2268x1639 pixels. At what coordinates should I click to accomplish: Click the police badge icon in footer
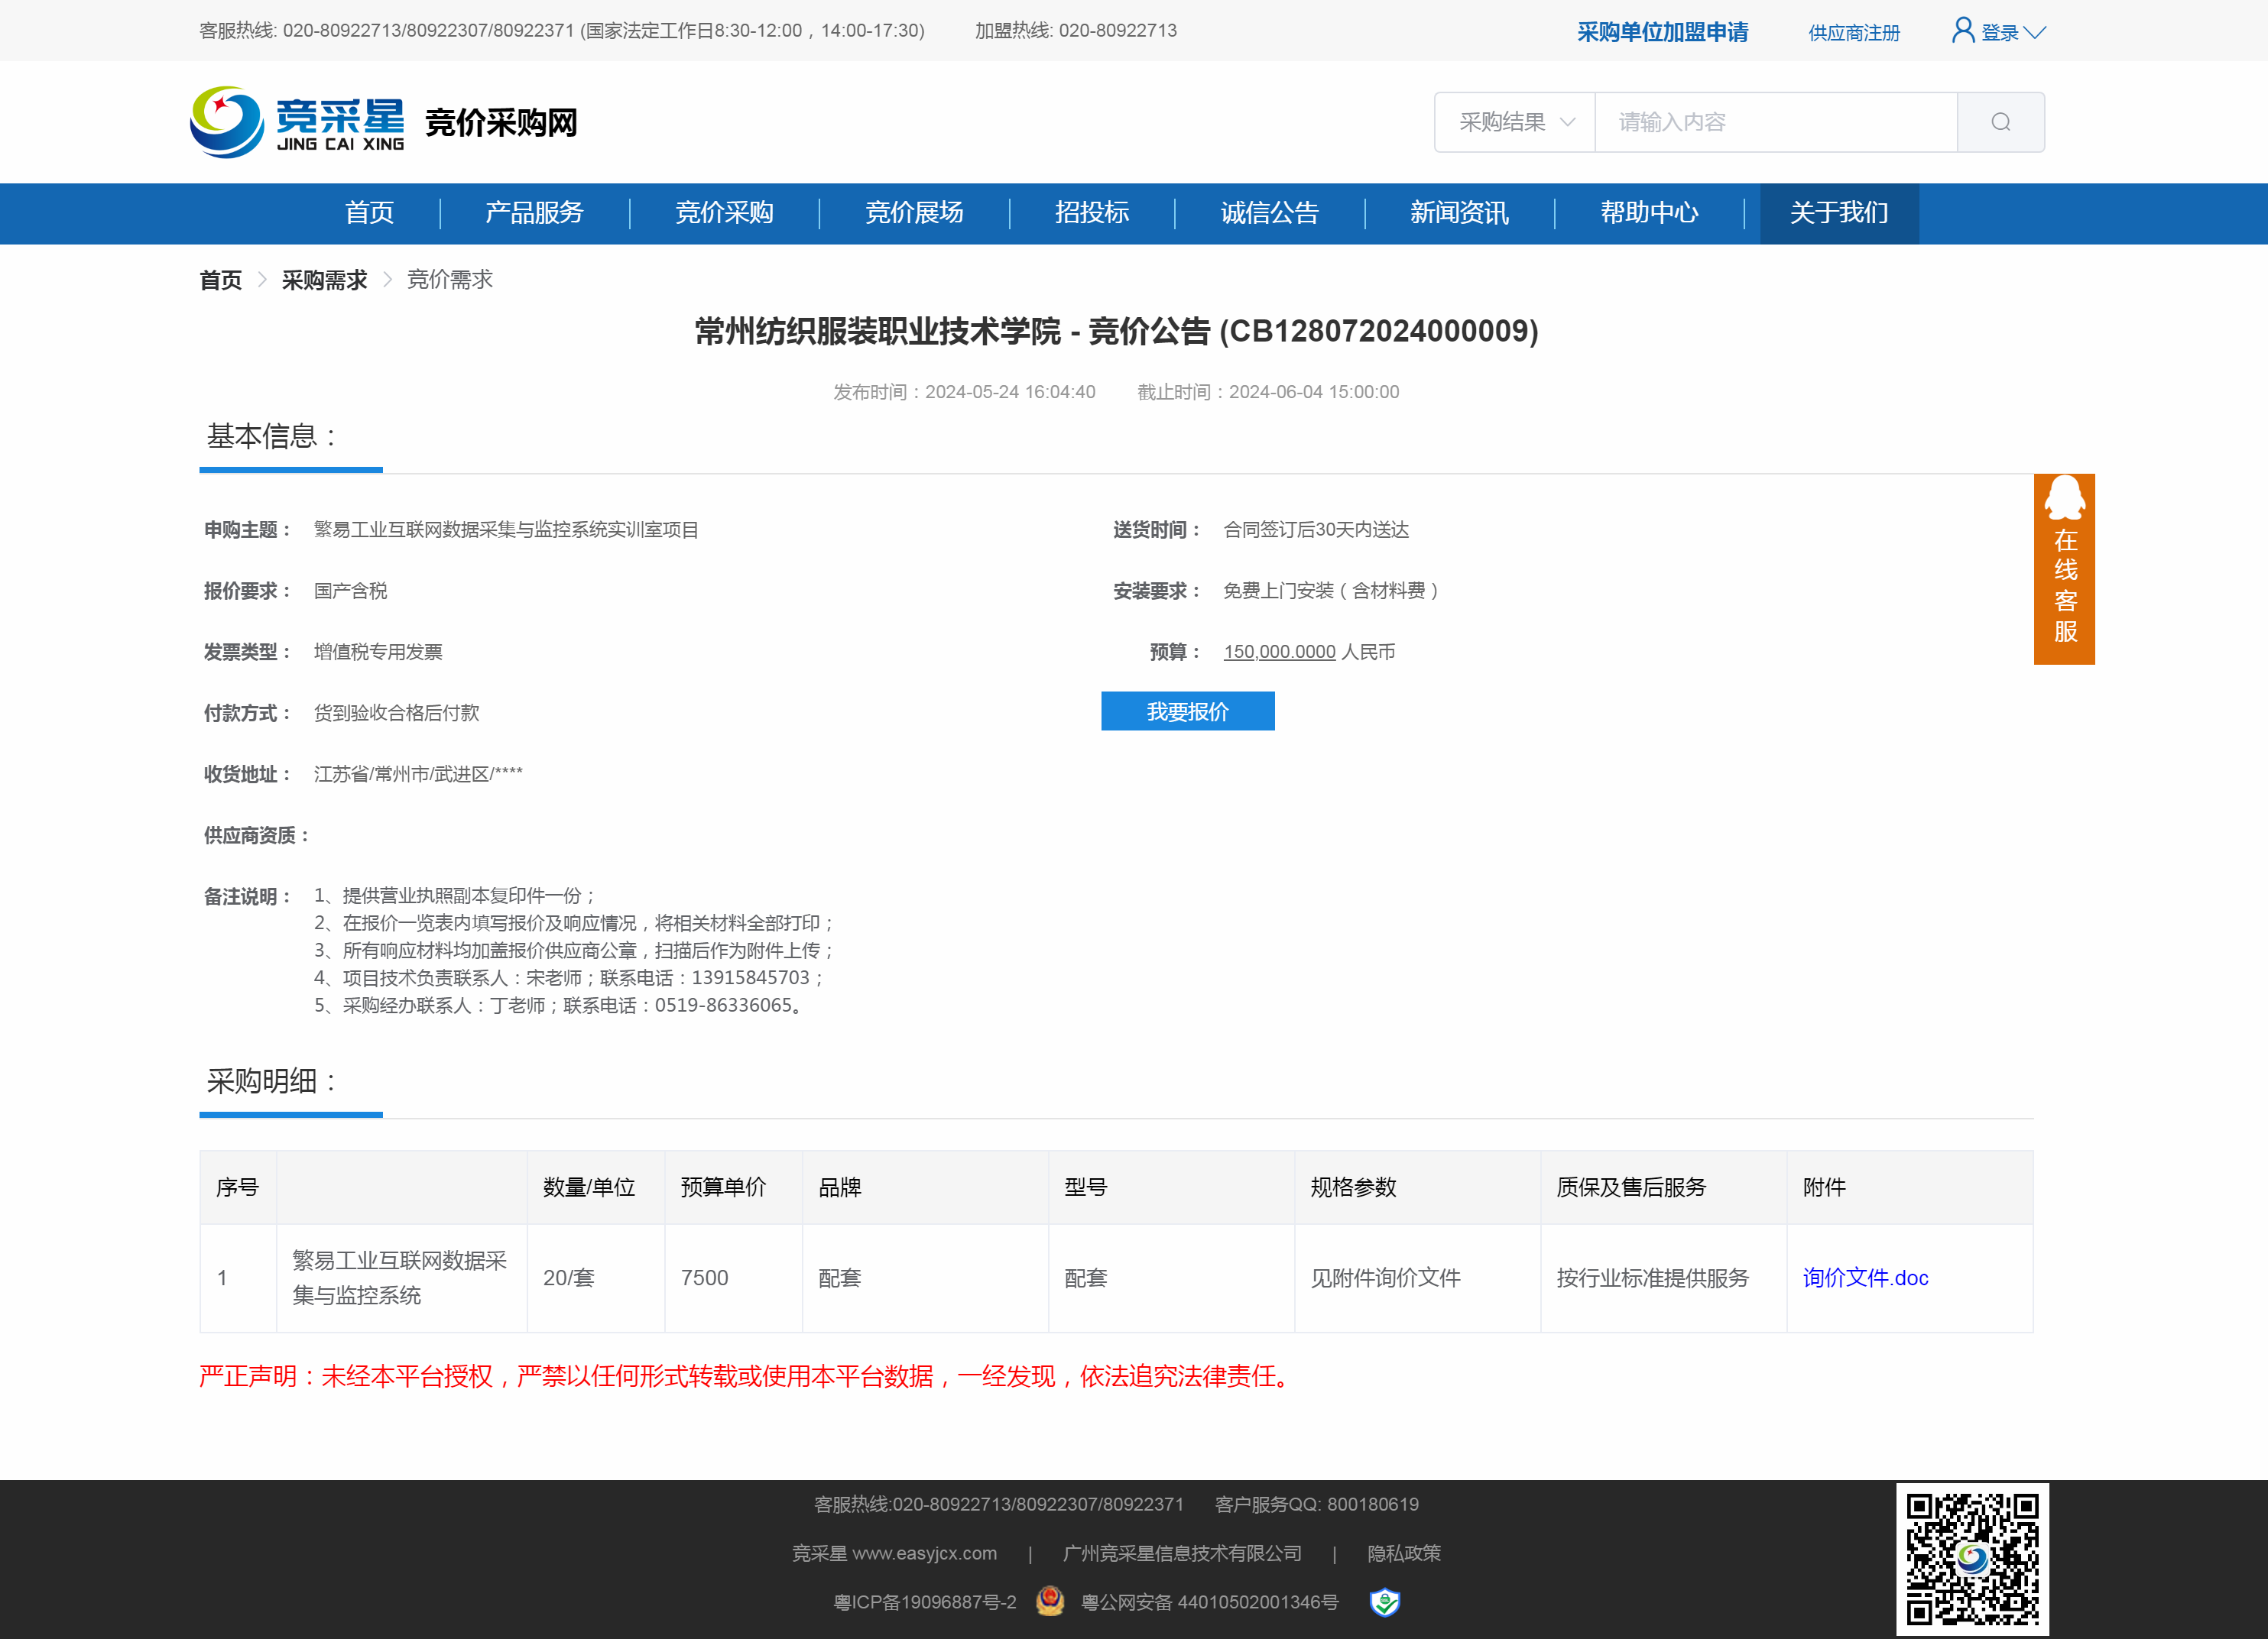coord(1049,1601)
